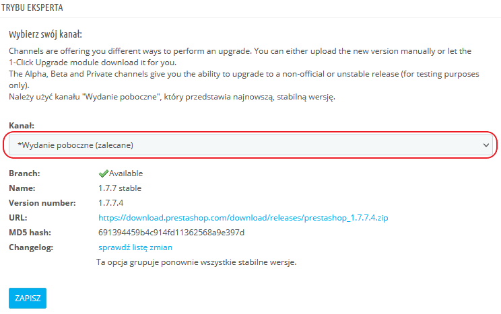Click the "1.7.7 stable" name value
This screenshot has width=501, height=314.
[120, 188]
